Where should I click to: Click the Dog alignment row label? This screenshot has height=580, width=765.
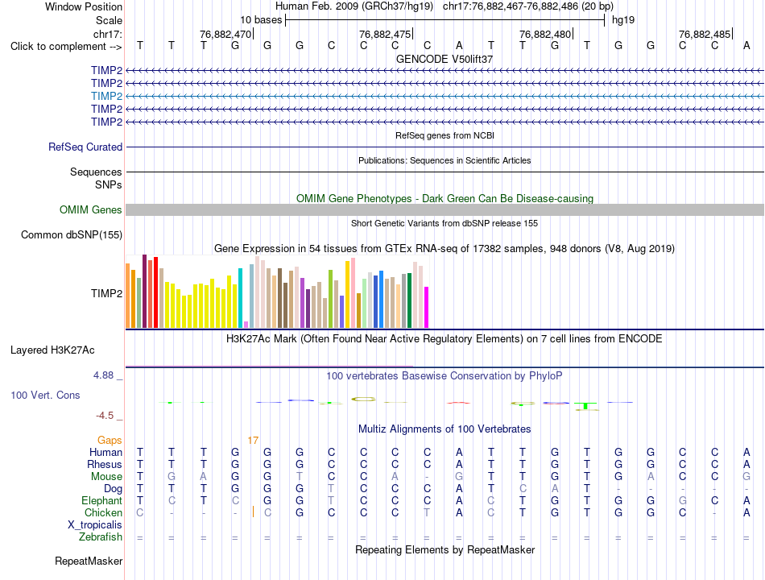113,489
